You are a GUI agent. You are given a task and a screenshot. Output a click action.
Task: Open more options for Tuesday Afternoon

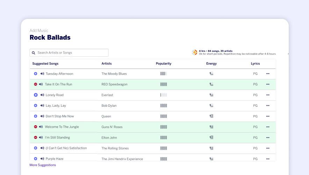click(268, 74)
